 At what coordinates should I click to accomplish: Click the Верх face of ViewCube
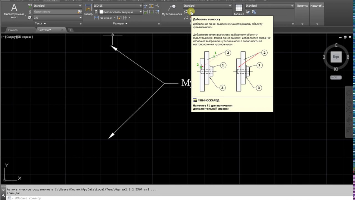[x=336, y=57]
